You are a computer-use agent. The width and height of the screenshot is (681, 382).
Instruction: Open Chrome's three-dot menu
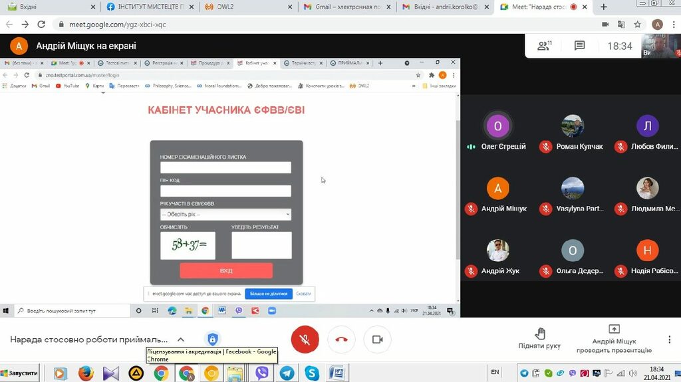tap(672, 24)
